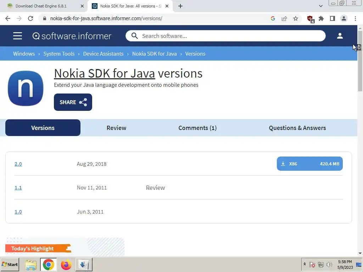The height and width of the screenshot is (272, 363).
Task: Download the X86 420.4 MB build
Action: pos(310,164)
